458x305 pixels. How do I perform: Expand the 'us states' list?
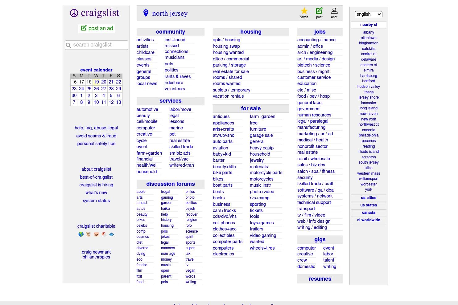pyautogui.click(x=369, y=205)
